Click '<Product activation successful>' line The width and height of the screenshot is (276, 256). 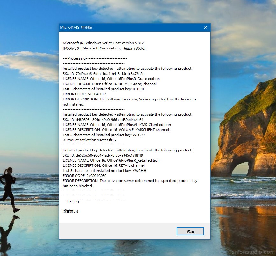(x=90, y=140)
